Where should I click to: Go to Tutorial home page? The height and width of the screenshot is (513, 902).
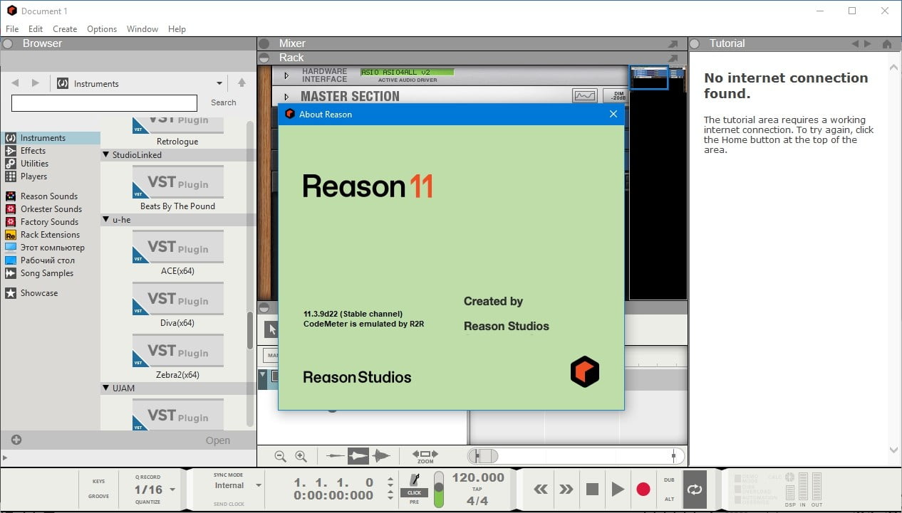[x=887, y=43]
